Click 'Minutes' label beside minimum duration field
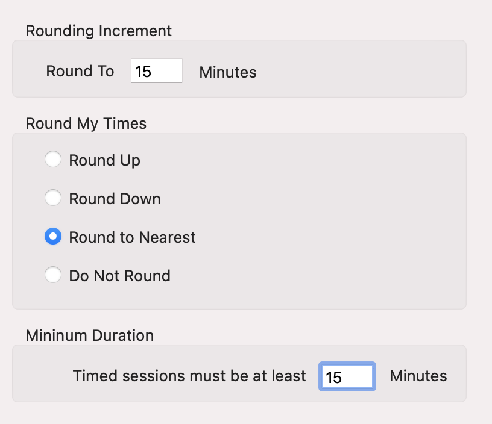The image size is (492, 424). 418,376
